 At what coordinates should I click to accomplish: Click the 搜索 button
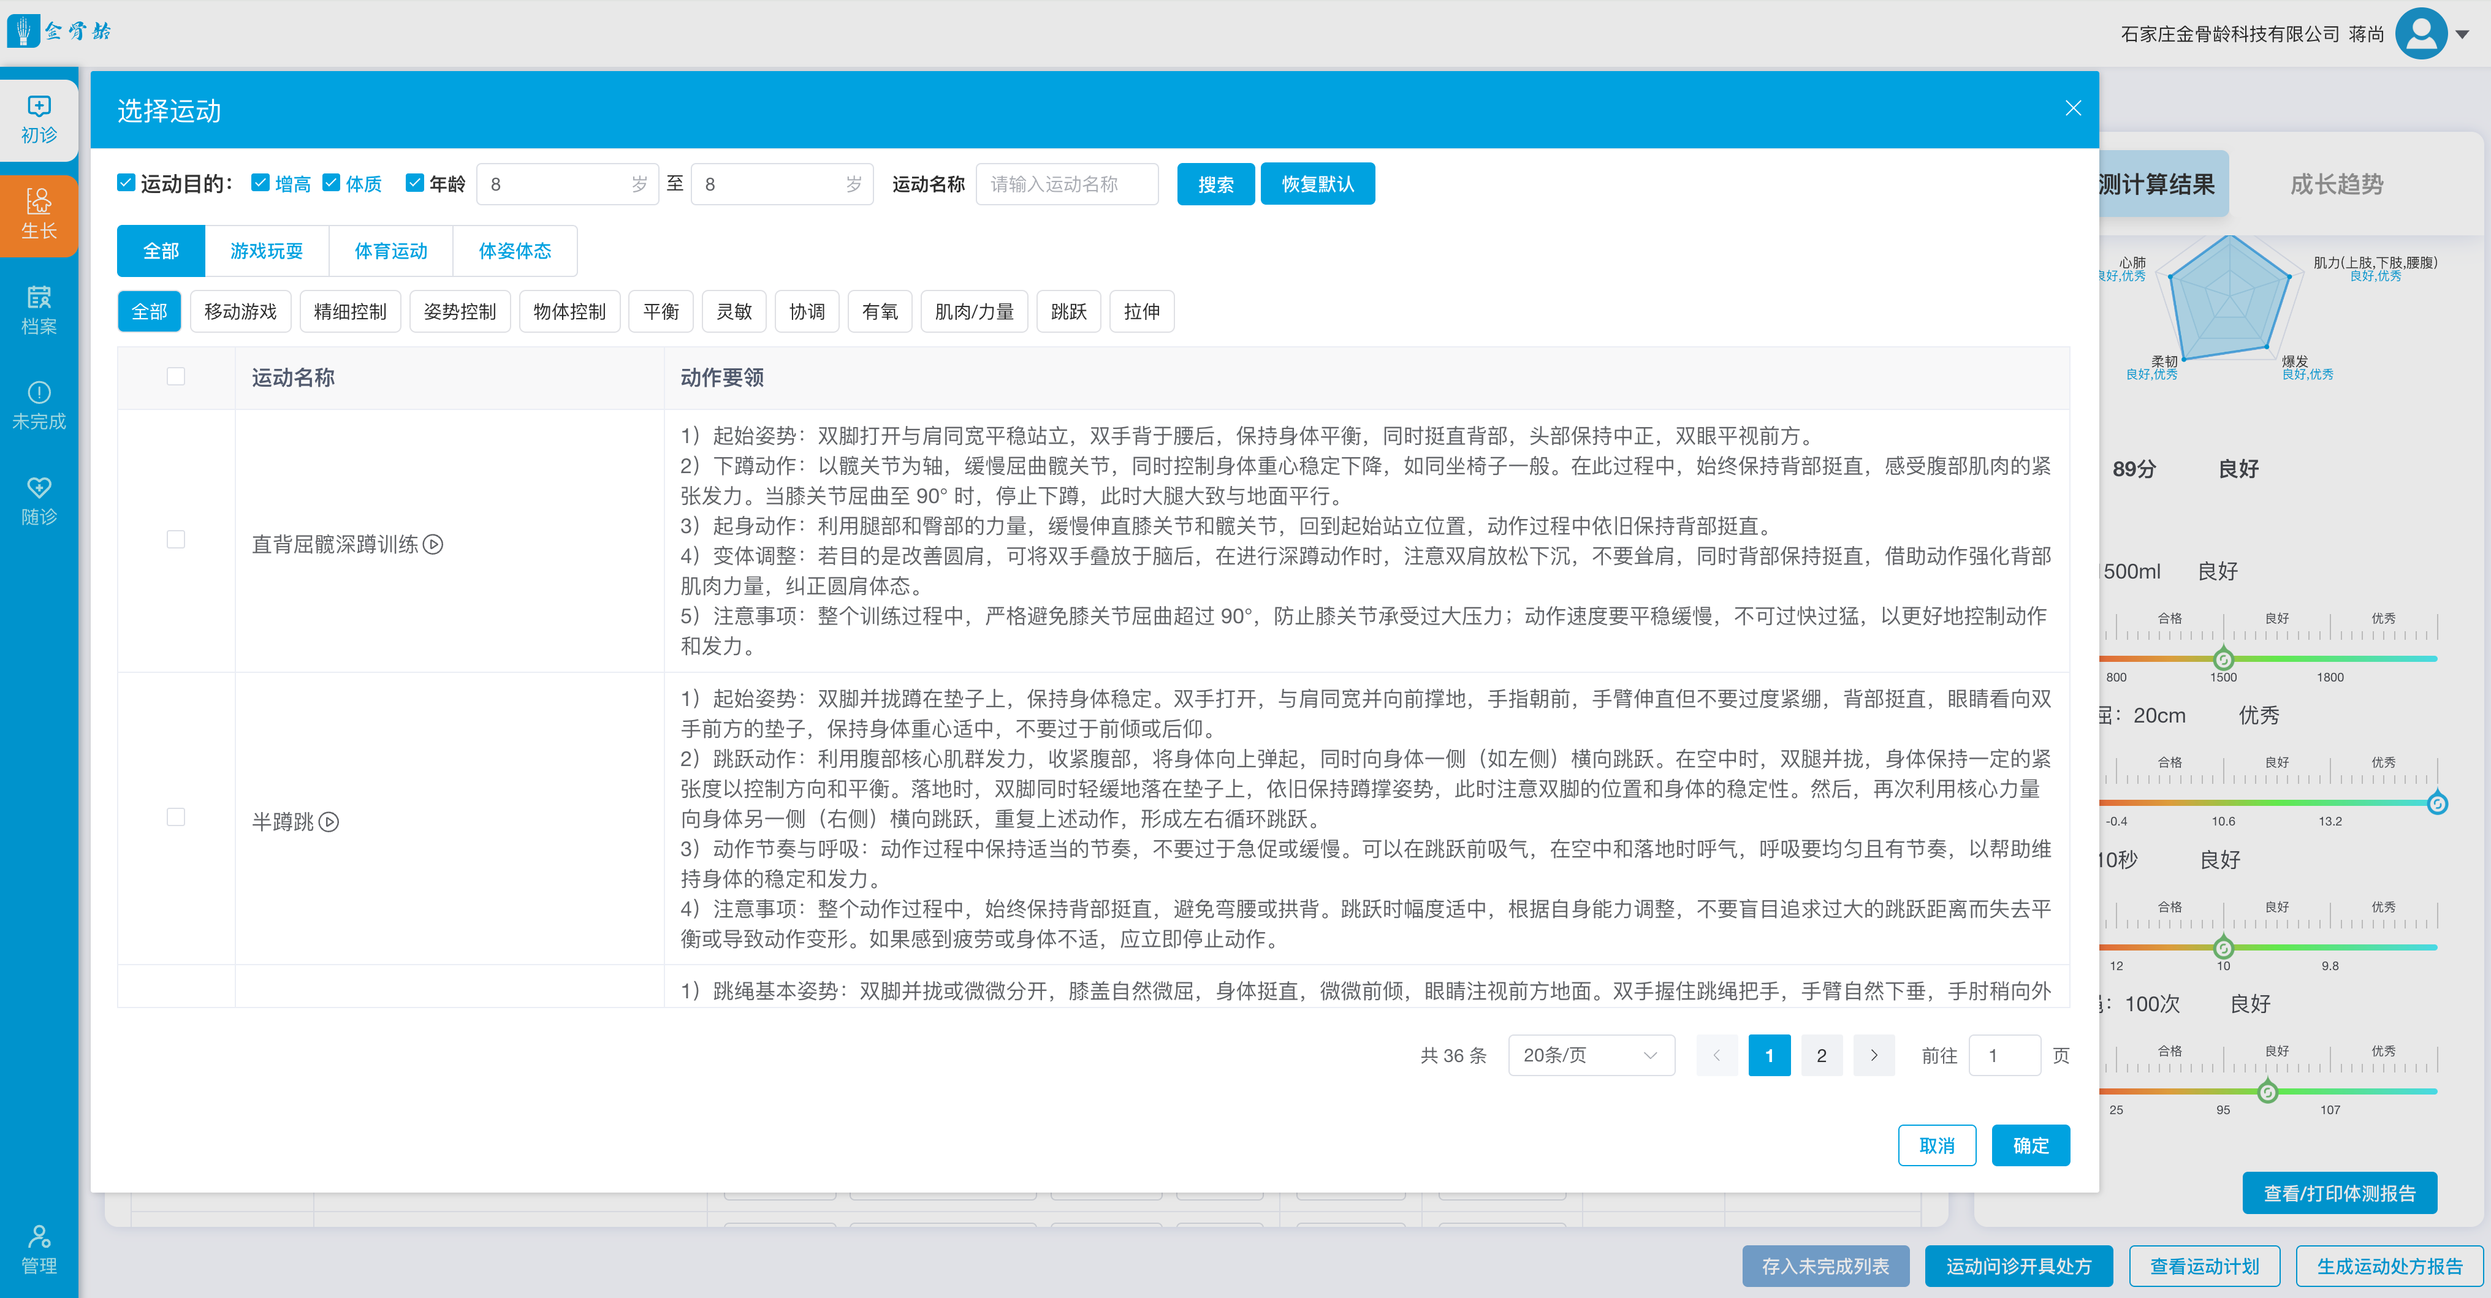[1215, 184]
